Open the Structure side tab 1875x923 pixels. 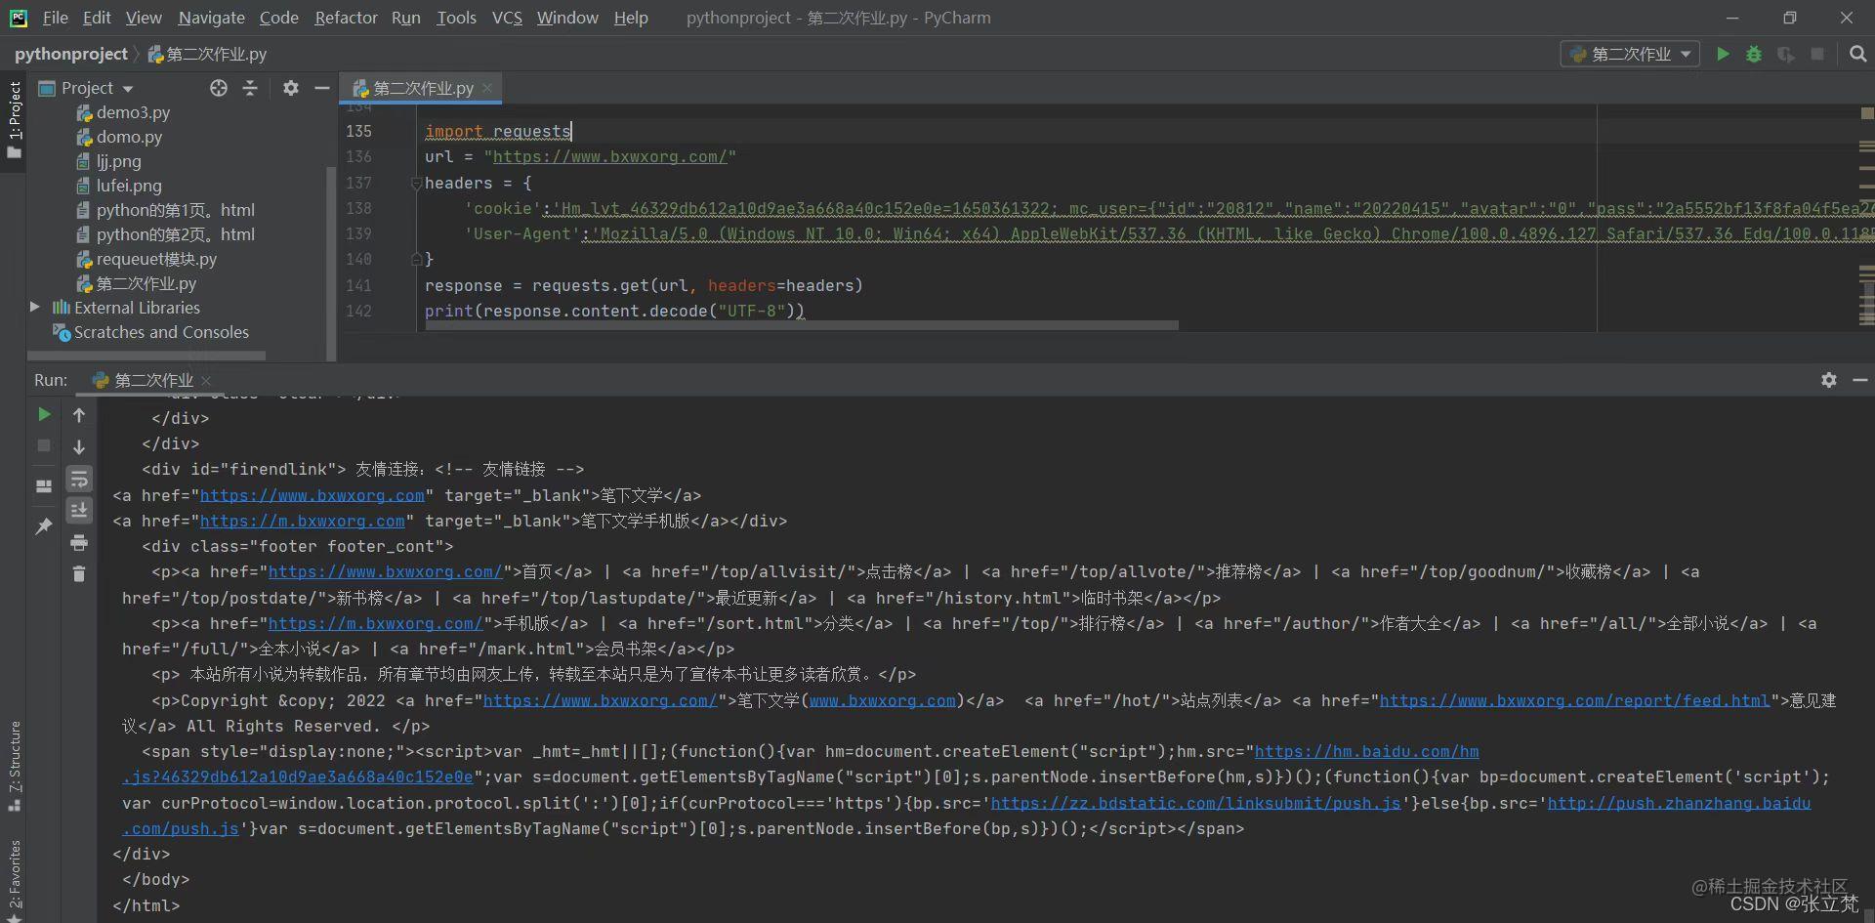(x=14, y=766)
